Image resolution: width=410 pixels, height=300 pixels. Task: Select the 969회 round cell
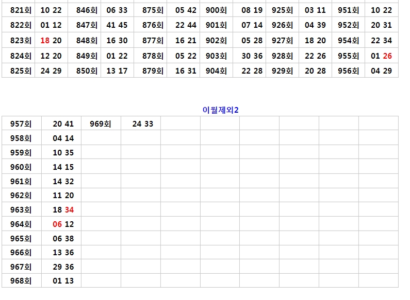pos(100,123)
